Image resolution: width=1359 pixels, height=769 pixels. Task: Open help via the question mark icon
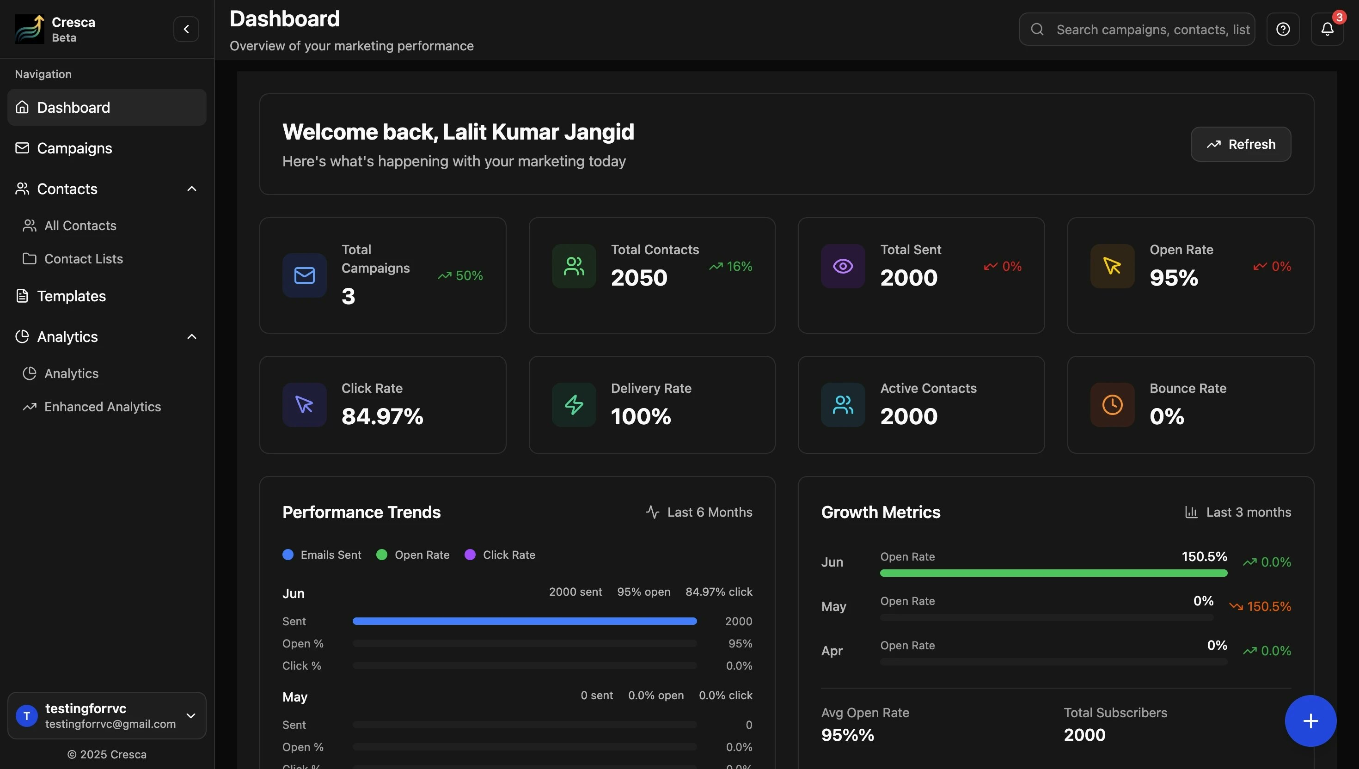1283,29
